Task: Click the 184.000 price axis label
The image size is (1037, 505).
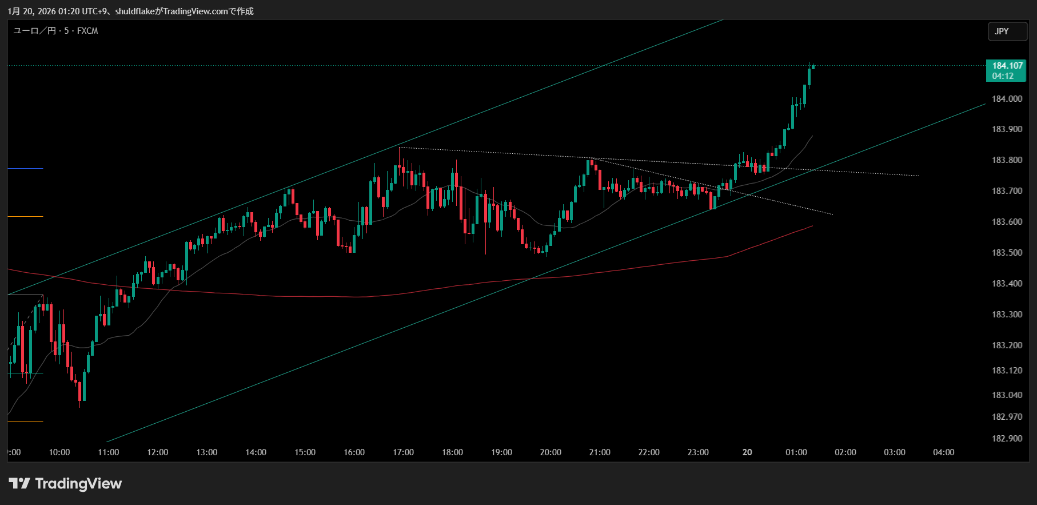Action: tap(1007, 99)
